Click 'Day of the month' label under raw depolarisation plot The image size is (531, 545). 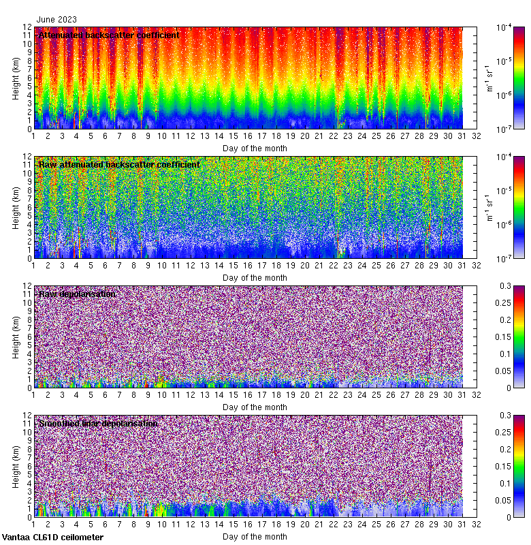(x=255, y=407)
